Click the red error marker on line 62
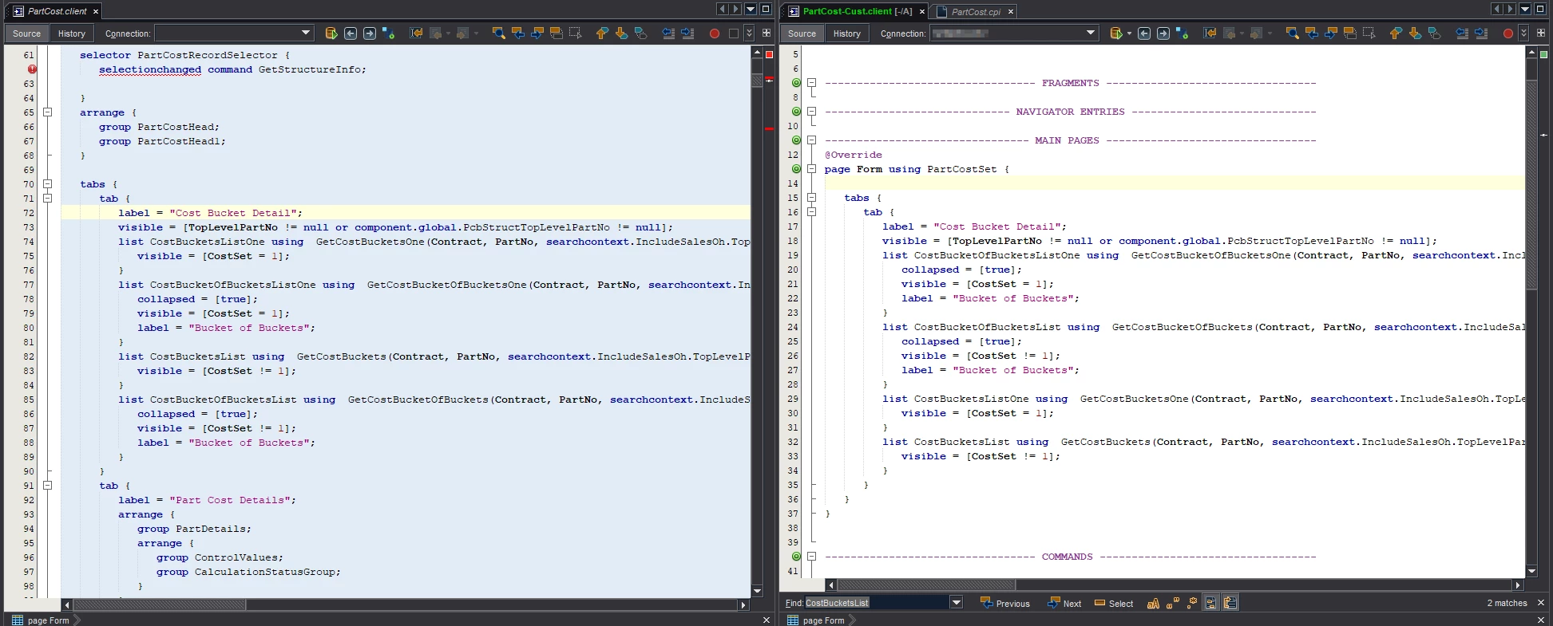 tap(32, 69)
